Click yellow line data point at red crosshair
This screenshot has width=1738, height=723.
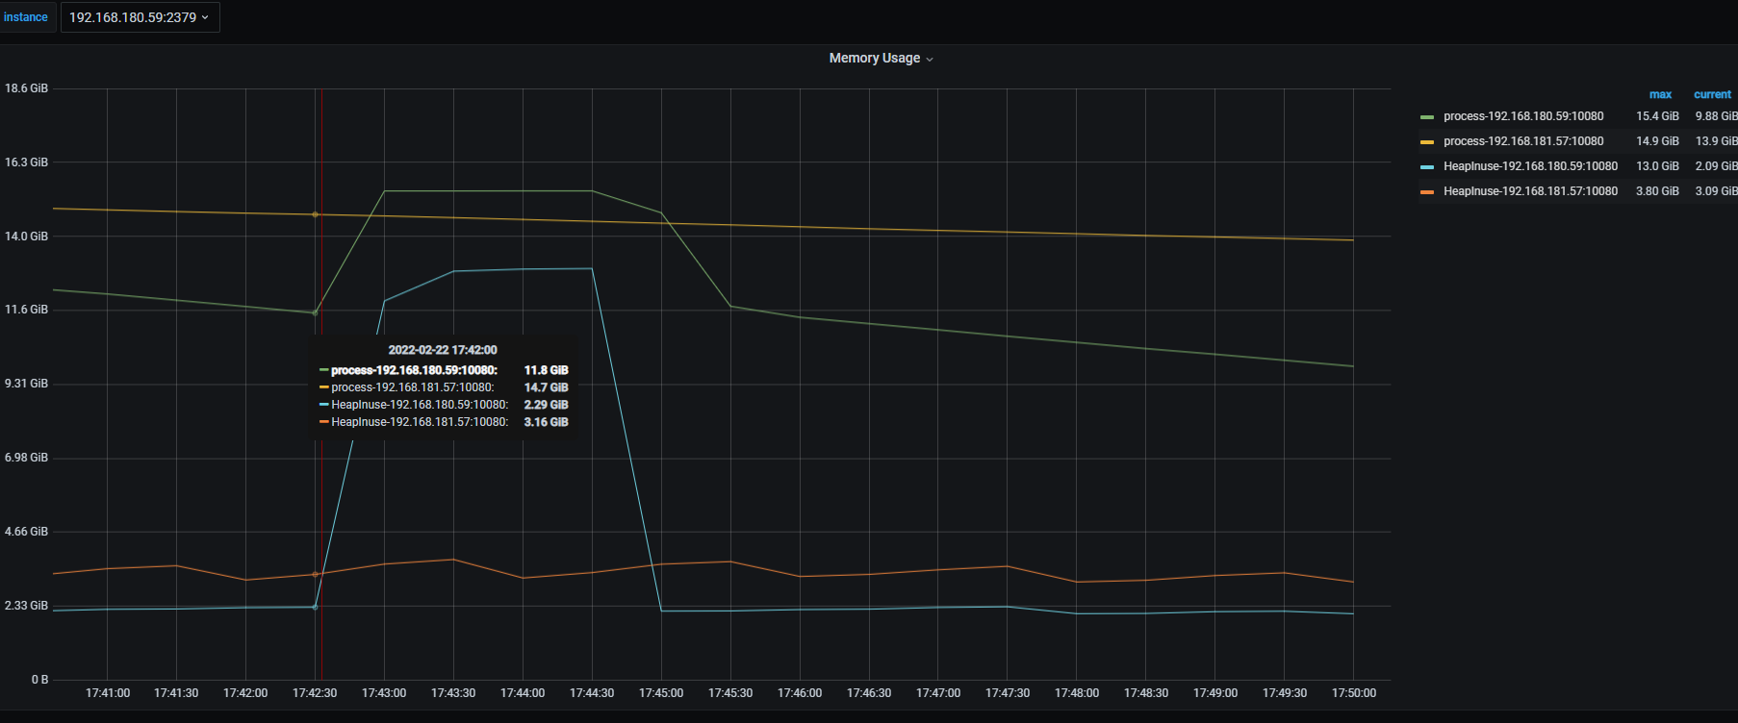point(315,214)
